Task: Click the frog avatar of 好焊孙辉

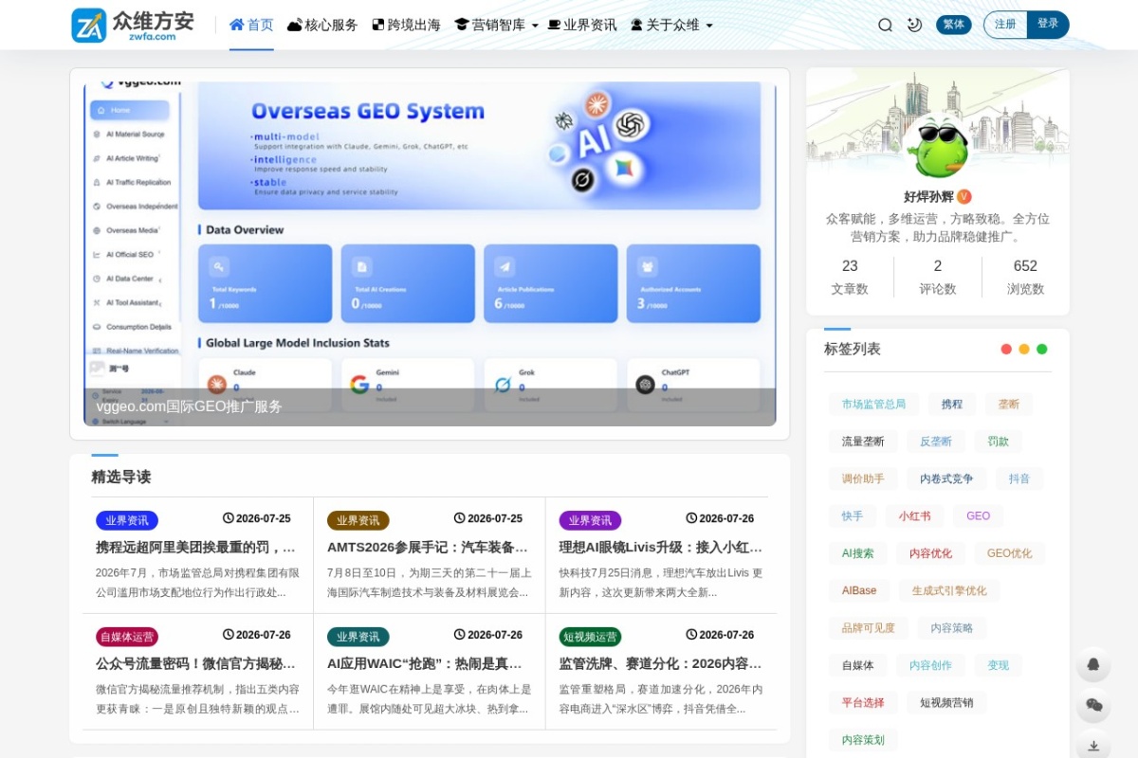Action: point(938,147)
